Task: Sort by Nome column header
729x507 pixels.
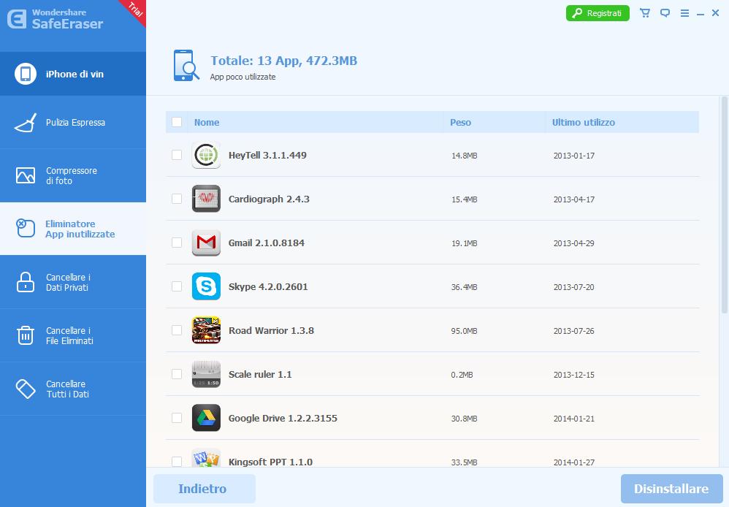Action: click(x=207, y=122)
